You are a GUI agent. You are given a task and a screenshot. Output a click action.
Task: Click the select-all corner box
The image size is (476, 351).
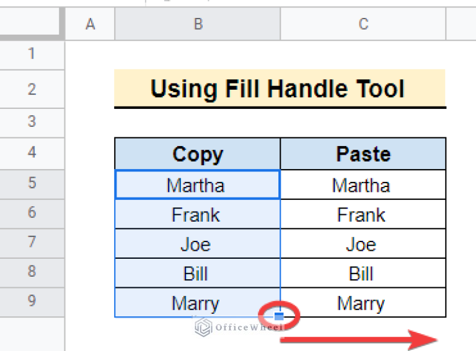click(32, 24)
